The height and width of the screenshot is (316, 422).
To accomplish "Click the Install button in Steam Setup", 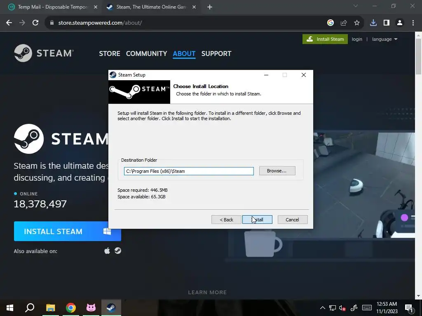I will coord(257,220).
